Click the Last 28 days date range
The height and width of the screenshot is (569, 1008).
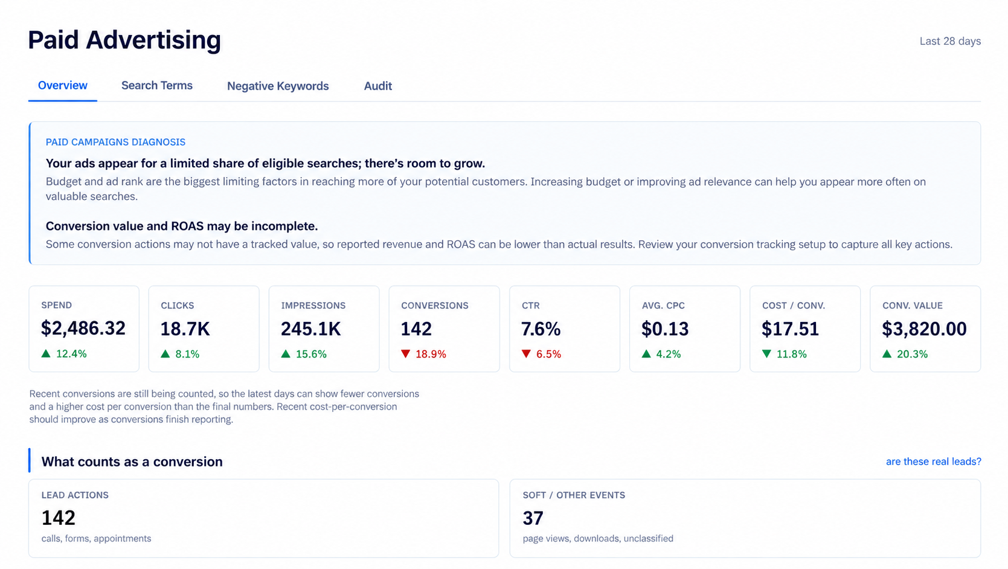point(950,41)
